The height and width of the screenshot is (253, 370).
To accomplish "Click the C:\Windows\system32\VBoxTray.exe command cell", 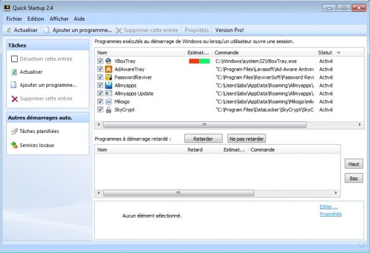I will click(256, 61).
